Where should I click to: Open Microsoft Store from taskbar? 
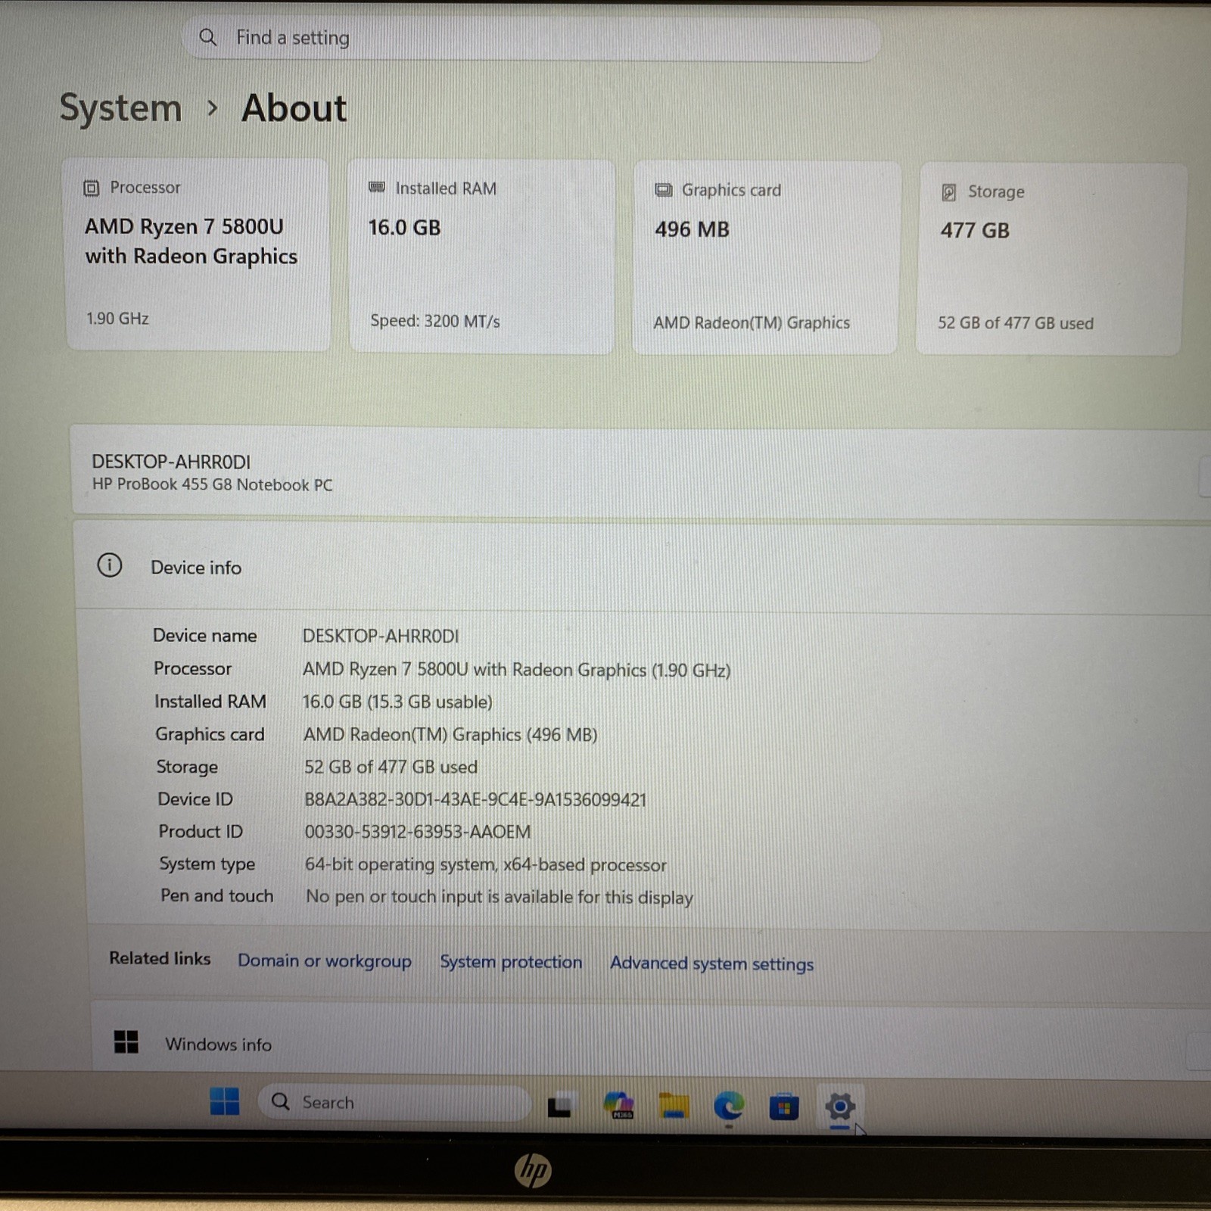pos(784,1108)
